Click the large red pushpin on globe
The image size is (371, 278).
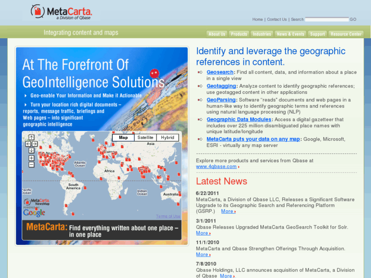point(155,73)
